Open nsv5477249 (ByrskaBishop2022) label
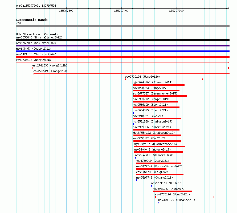Image resolution: width=237 pixels, height=213 pixels. click(159, 166)
